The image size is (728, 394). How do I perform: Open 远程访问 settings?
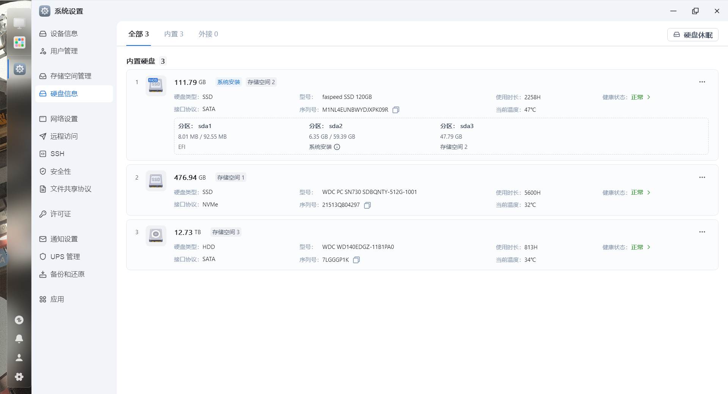coord(74,136)
